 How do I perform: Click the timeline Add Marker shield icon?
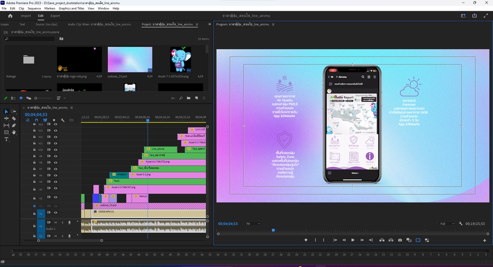[x=54, y=120]
